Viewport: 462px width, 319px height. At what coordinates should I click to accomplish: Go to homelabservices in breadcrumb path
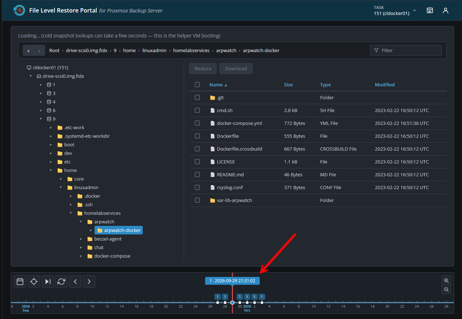click(x=191, y=50)
